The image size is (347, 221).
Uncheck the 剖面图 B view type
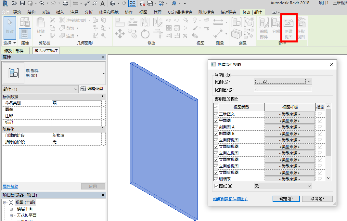click(x=216, y=134)
